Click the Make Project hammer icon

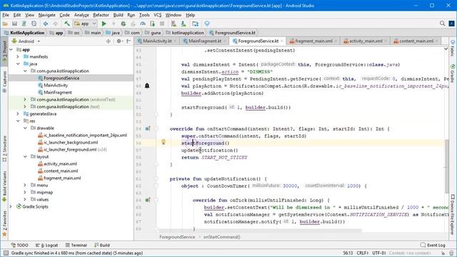[x=67, y=24]
